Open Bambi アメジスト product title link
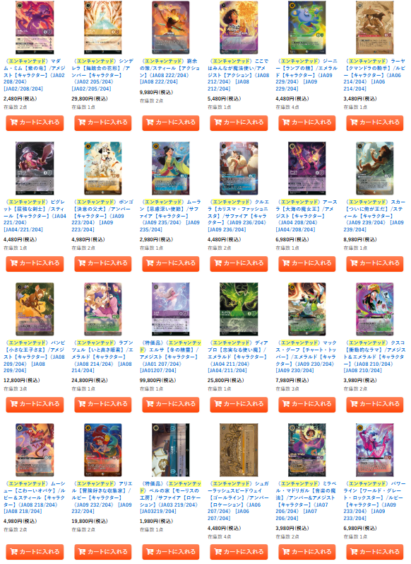 35,357
